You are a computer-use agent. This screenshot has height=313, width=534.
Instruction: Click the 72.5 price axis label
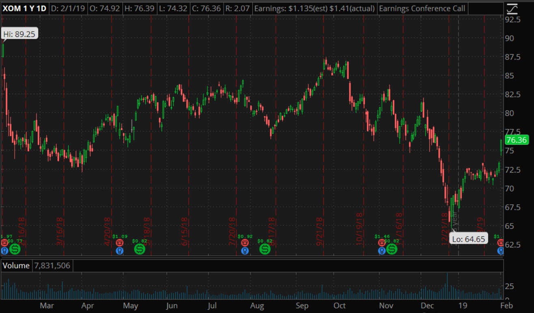(514, 170)
